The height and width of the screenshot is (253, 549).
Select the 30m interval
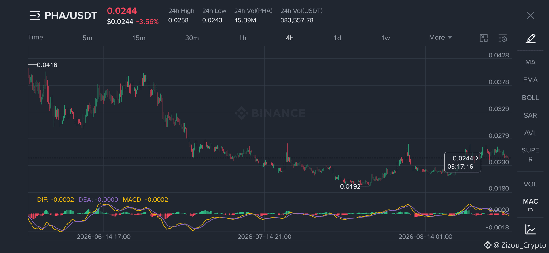(x=192, y=38)
